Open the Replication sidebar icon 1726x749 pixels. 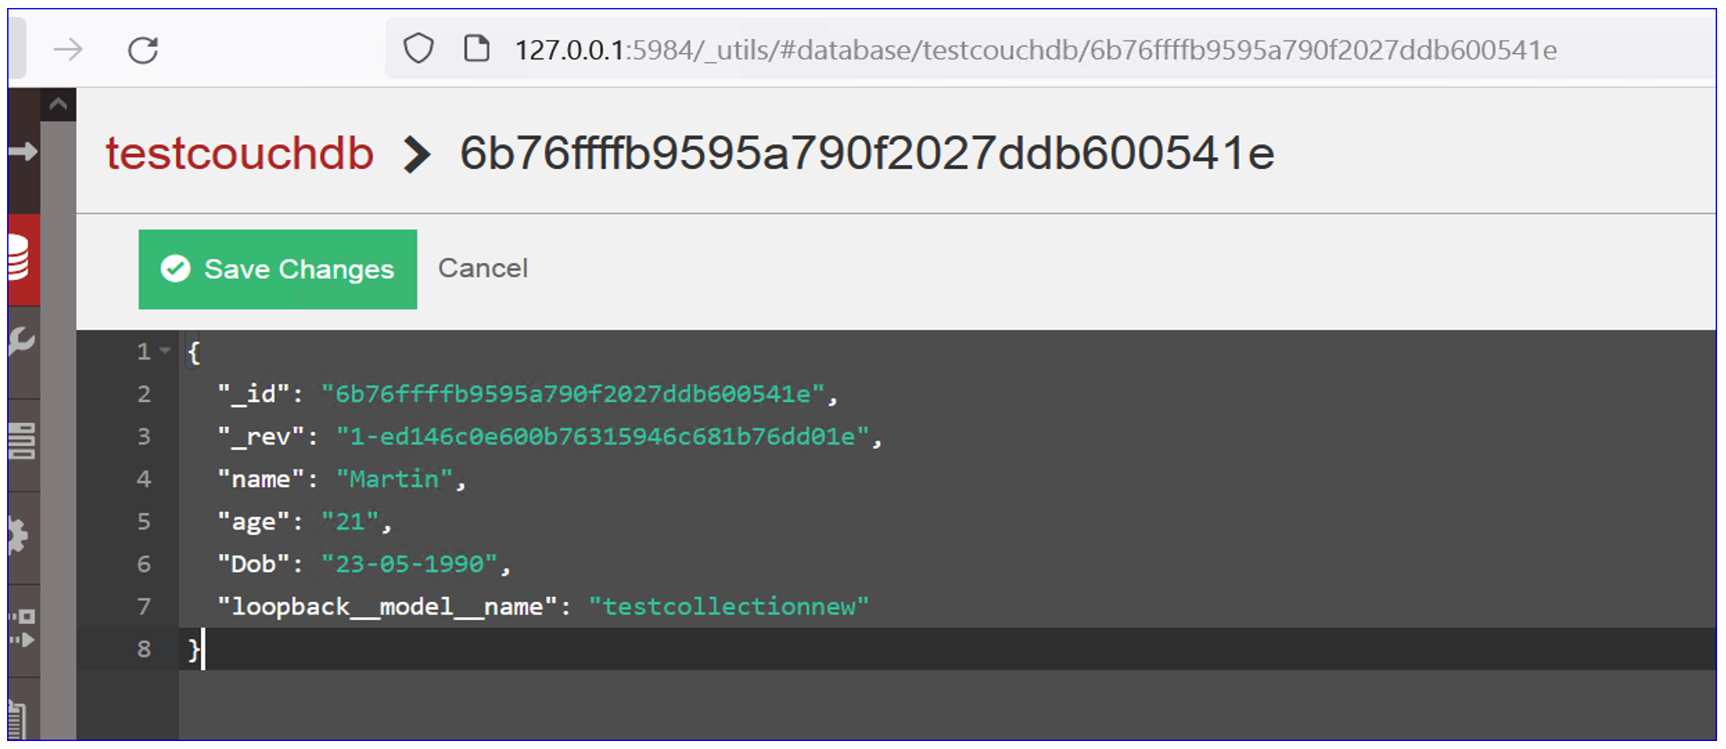[21, 628]
